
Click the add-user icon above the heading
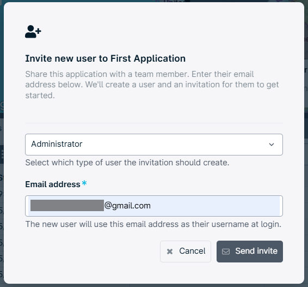coord(33,32)
